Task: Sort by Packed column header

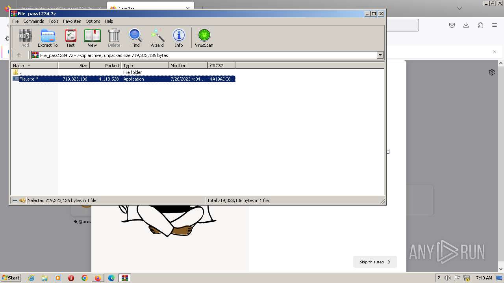Action: (x=105, y=66)
